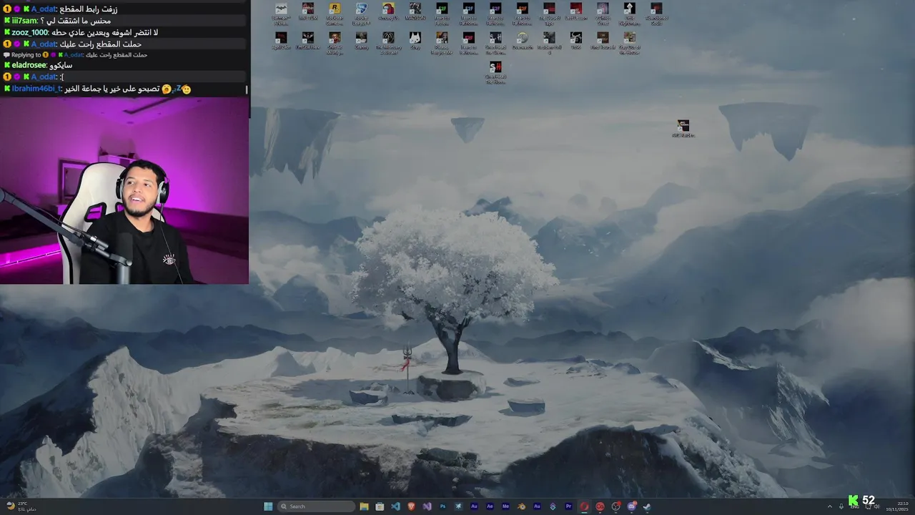Viewport: 915px width, 515px height.
Task: Open Premiere Pro from the taskbar
Action: pos(568,506)
